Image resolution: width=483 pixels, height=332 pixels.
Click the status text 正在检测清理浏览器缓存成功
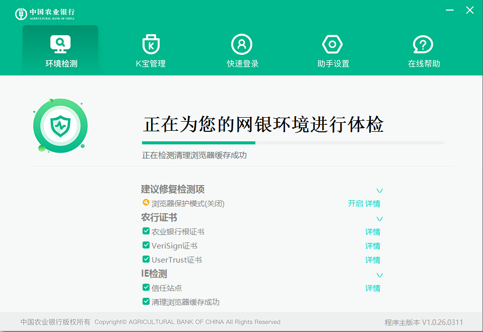(x=194, y=155)
